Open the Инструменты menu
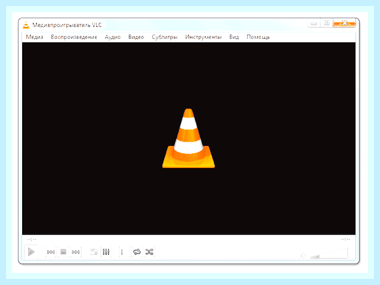The width and height of the screenshot is (380, 285). pyautogui.click(x=203, y=37)
